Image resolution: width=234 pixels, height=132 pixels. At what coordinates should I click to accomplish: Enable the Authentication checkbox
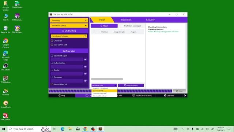(52, 63)
